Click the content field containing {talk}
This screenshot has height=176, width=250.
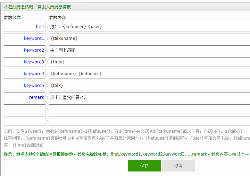[x=149, y=86]
